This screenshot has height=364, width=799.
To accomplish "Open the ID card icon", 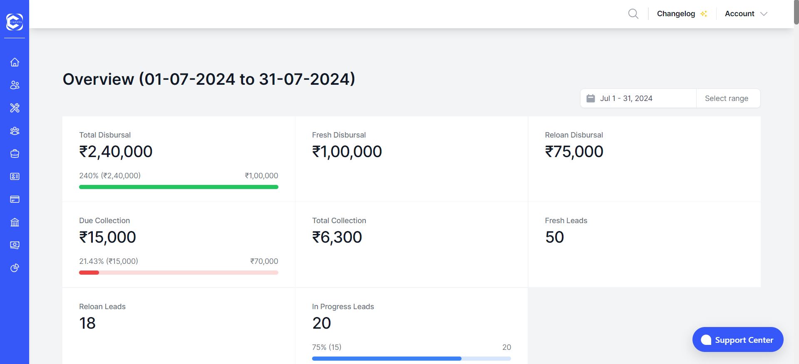I will point(15,177).
